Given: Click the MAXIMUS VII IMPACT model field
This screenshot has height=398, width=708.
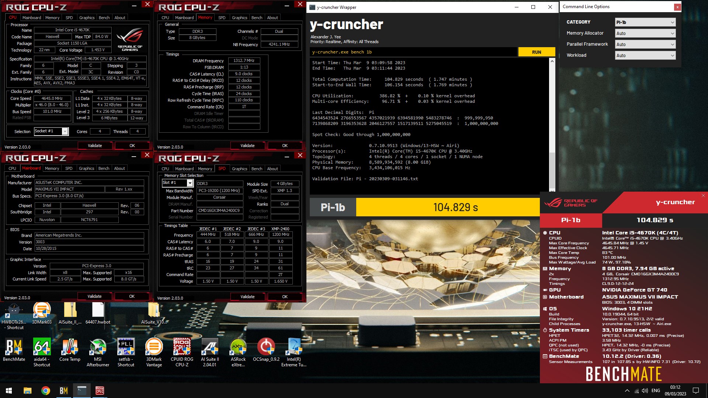Looking at the screenshot, I should tap(69, 189).
